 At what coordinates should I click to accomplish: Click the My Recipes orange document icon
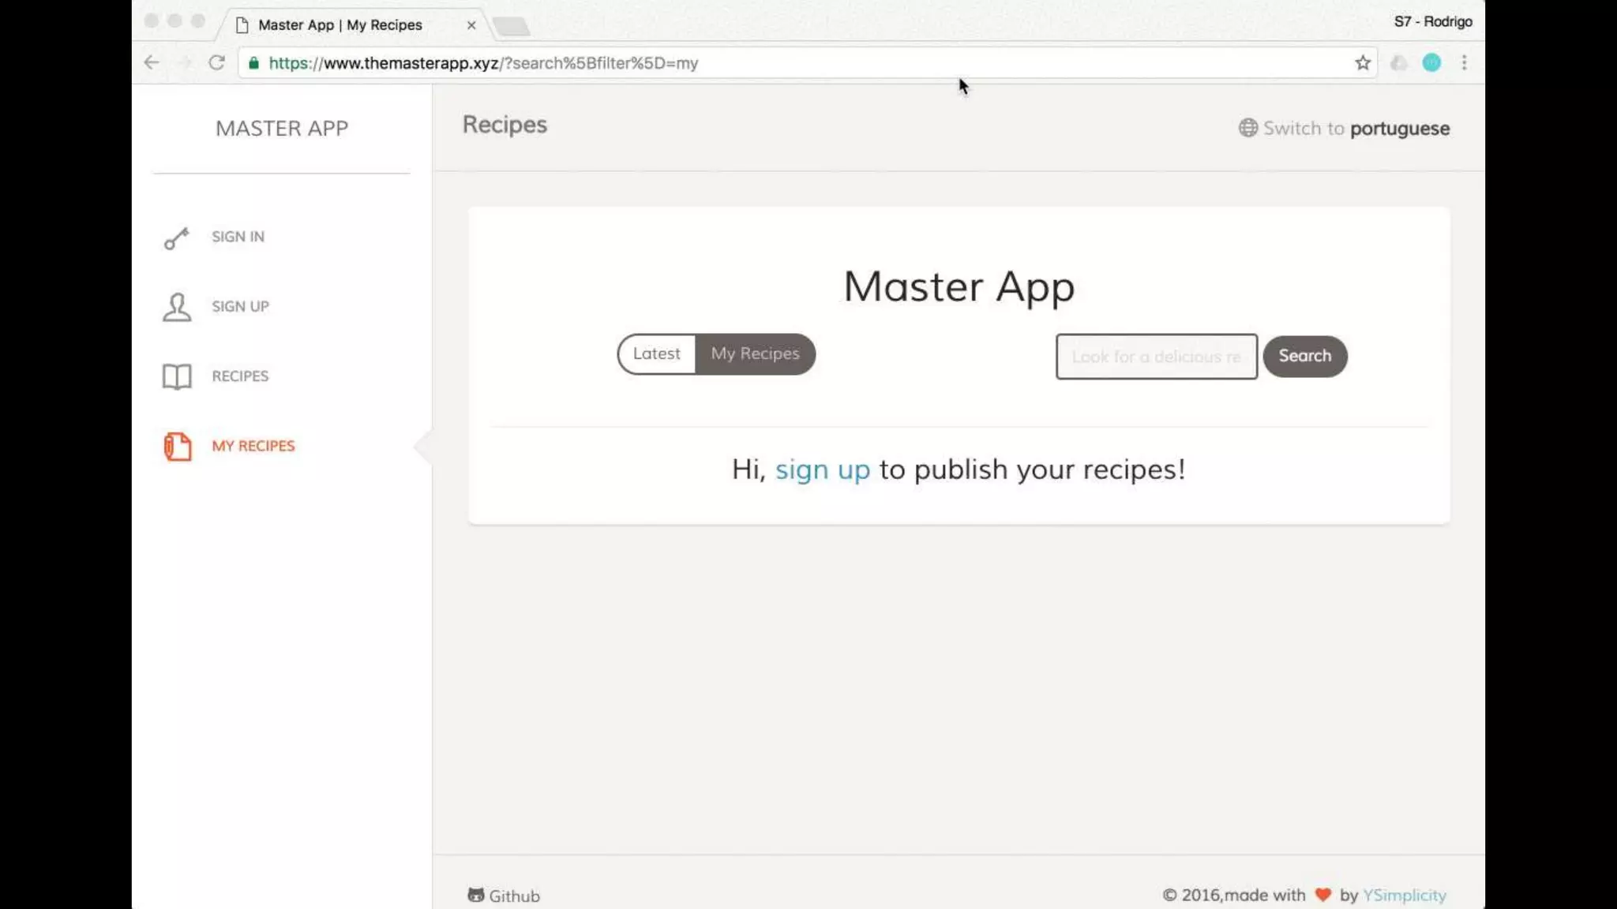tap(178, 447)
